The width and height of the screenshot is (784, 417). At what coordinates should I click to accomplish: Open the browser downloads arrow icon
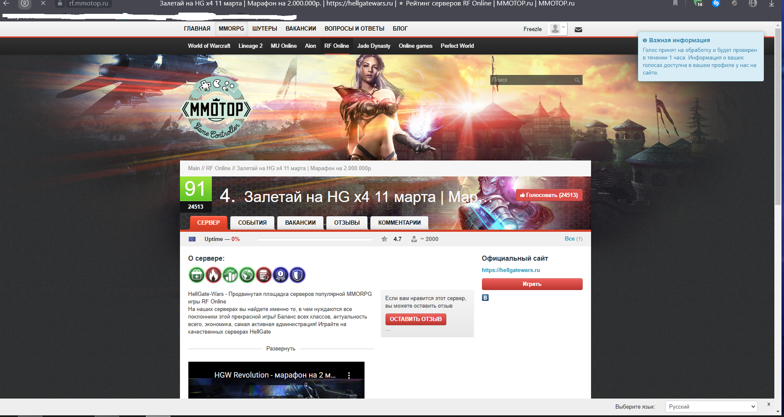pyautogui.click(x=771, y=3)
